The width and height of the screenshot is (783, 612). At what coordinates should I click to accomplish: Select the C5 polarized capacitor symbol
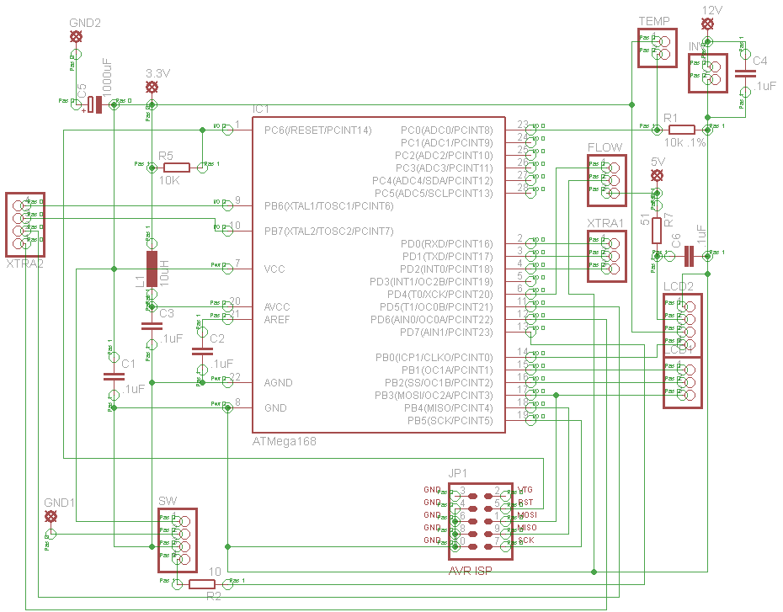[95, 105]
